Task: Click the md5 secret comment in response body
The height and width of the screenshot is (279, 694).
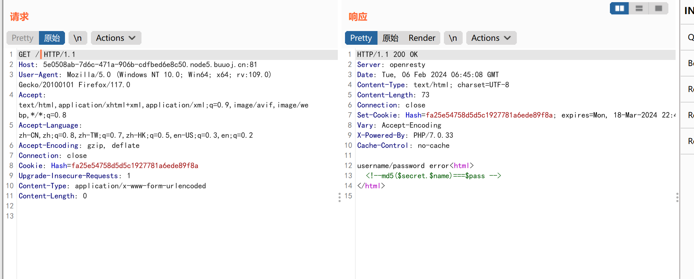Action: 433,176
